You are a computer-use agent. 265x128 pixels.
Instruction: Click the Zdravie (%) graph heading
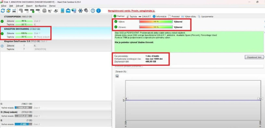121,72
